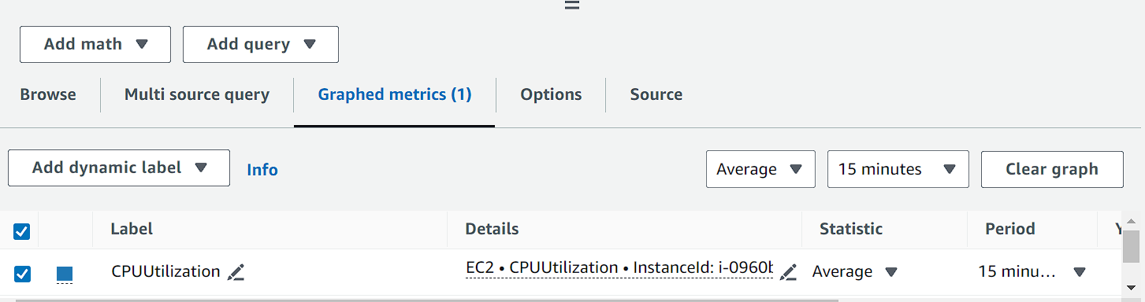Image resolution: width=1145 pixels, height=302 pixels.
Task: Click the blue color swatch for CPUUtilization
Action: pyautogui.click(x=65, y=274)
